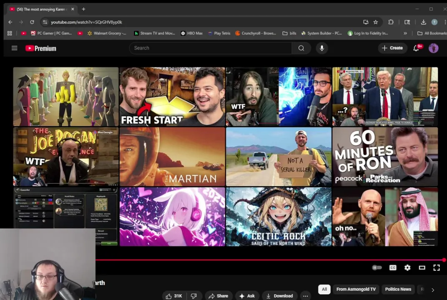447x300 pixels.
Task: Open RuneScape characters suggested video
Action: (x=66, y=97)
